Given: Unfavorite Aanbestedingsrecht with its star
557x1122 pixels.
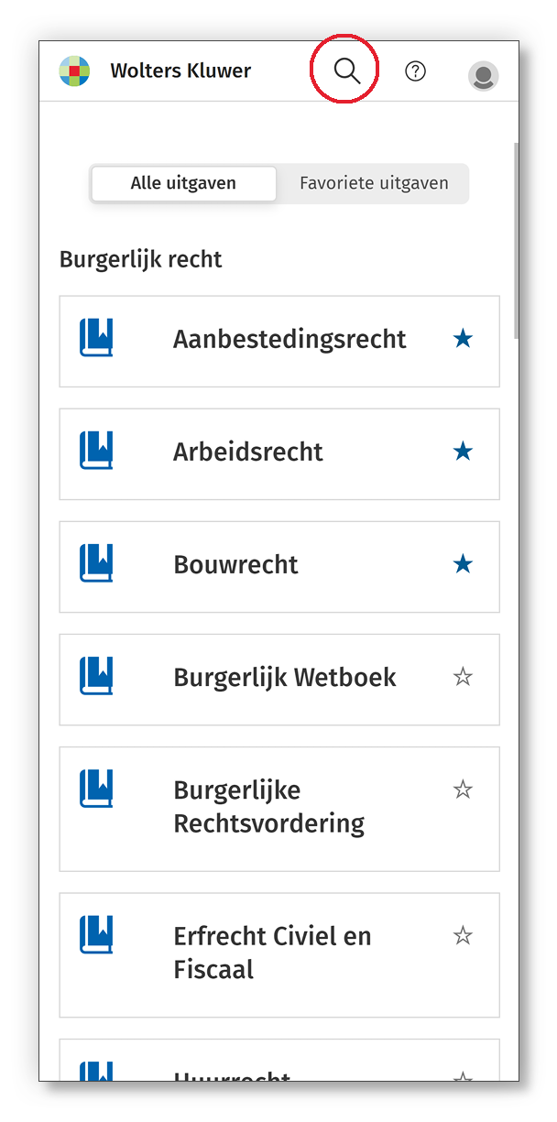Looking at the screenshot, I should (x=464, y=339).
